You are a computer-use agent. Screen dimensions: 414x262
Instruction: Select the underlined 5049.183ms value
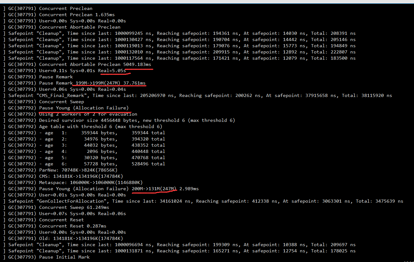point(137,64)
